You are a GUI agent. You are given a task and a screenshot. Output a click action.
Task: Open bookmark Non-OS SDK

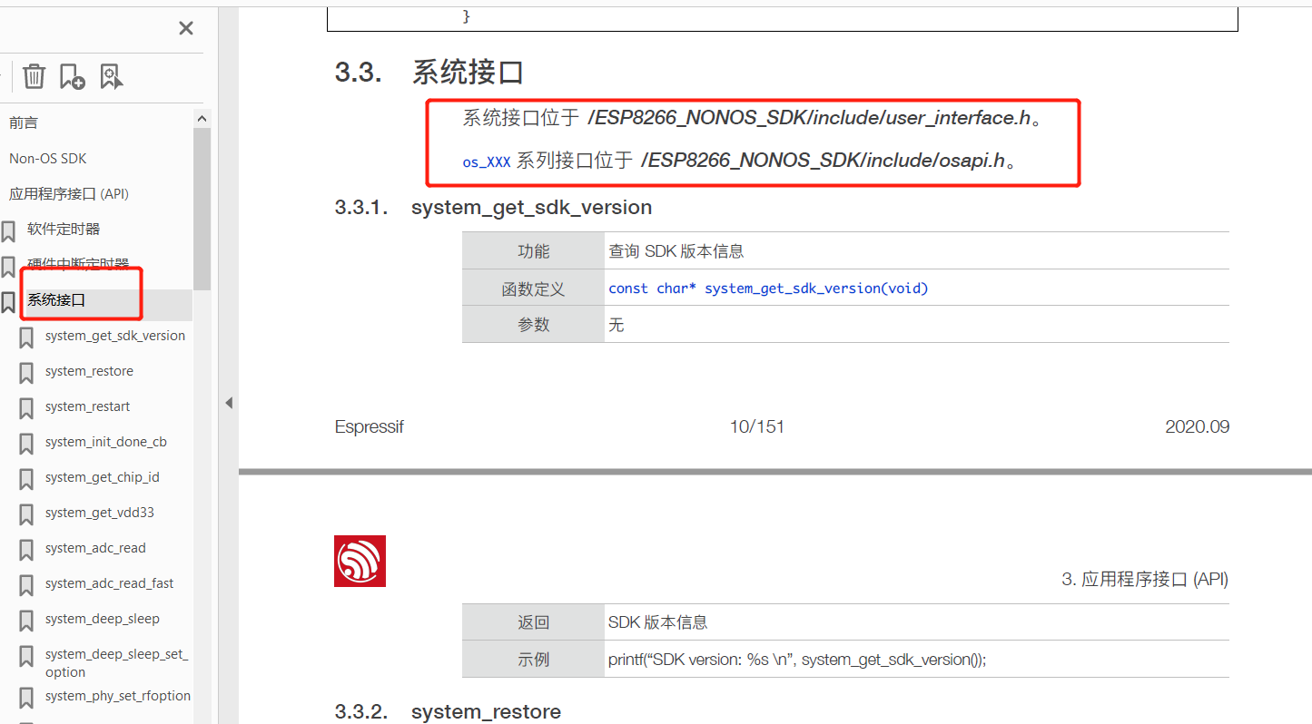[x=48, y=158]
